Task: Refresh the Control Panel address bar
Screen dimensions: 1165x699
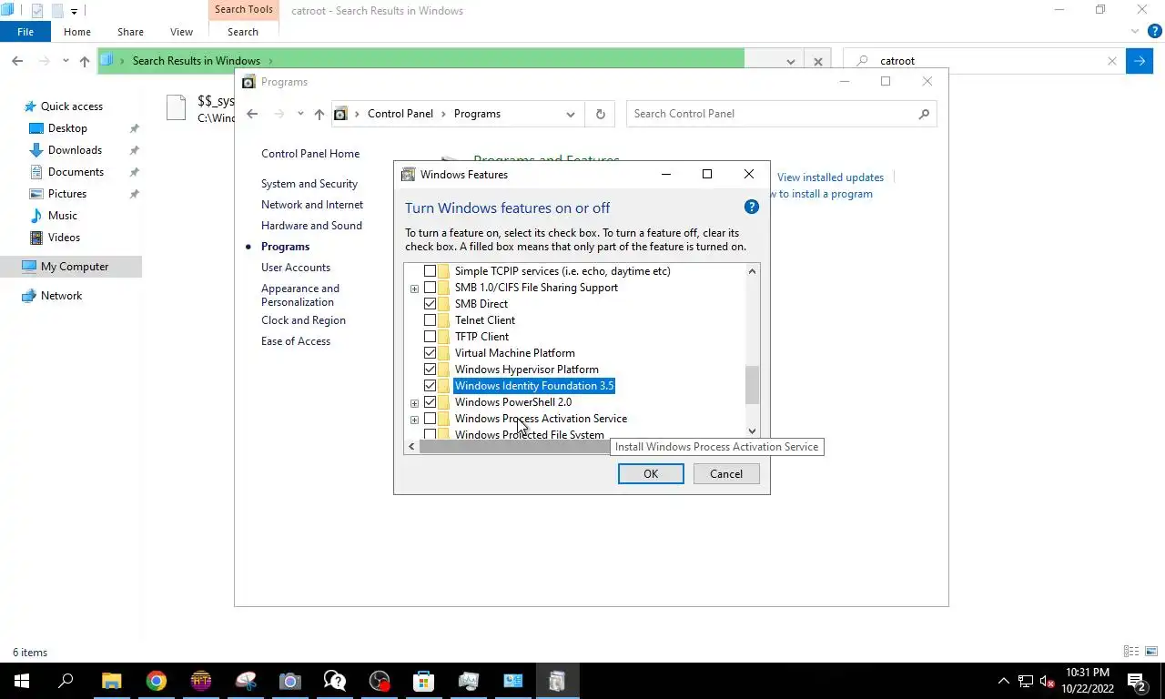Action: (600, 114)
